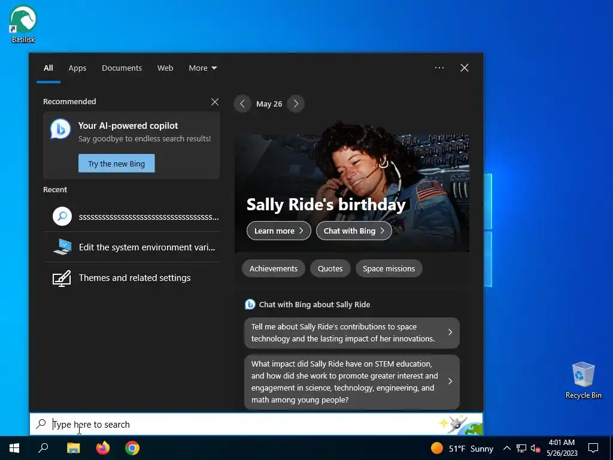Click the May 26 date label

coord(269,104)
